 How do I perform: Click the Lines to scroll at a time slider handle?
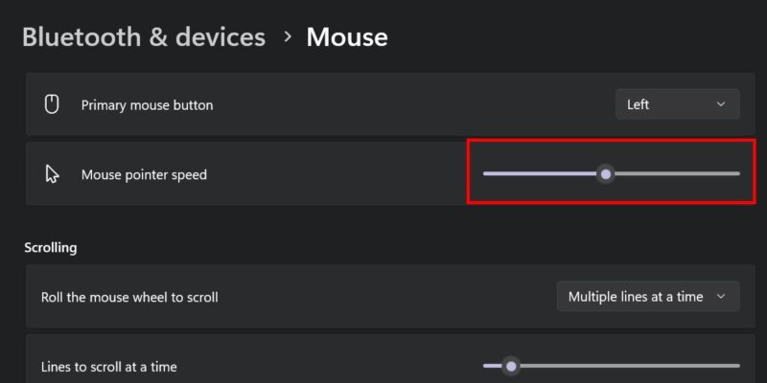pos(511,366)
